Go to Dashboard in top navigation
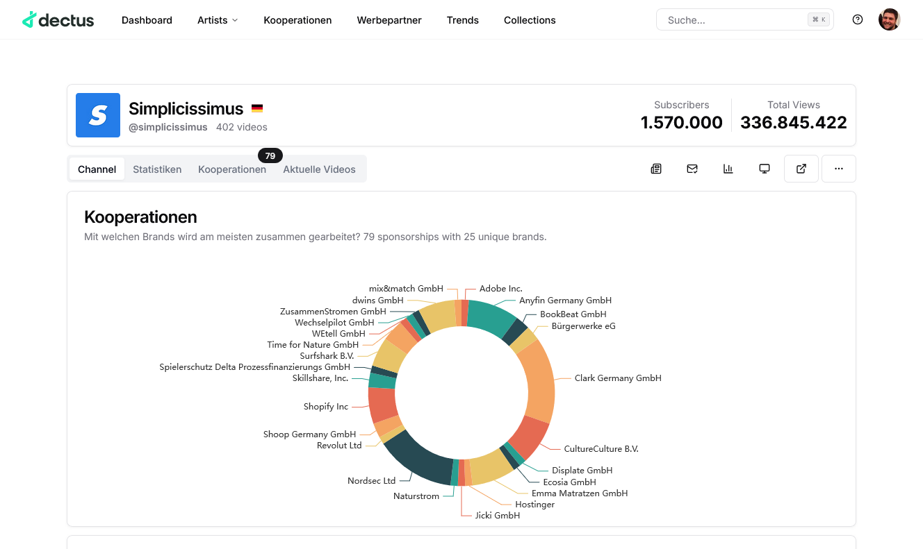This screenshot has width=923, height=549. point(147,20)
